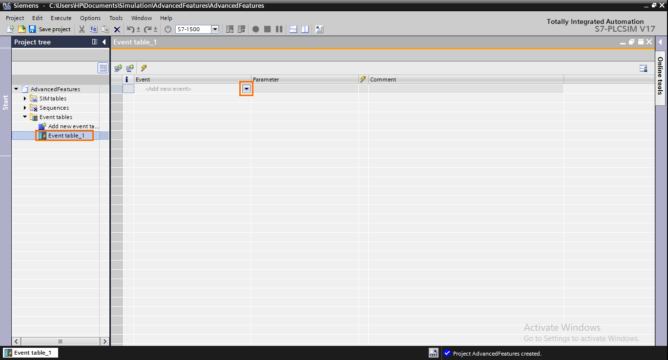Collapse the Event tables tree node

click(x=24, y=117)
